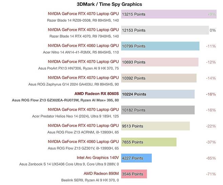223x185 pixels.
Task: Open the RTX 4070 link above Razer Blade RZ09-0508
Action: click(83, 14)
